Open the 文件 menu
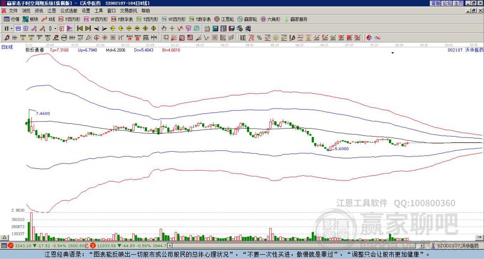 coord(13,11)
